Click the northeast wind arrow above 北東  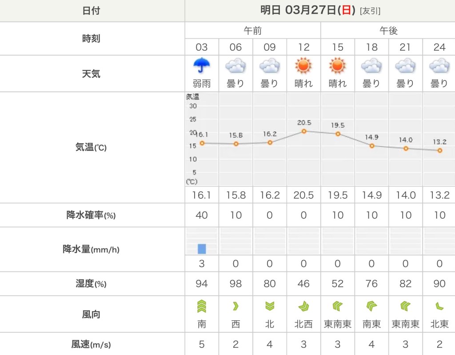click(x=439, y=307)
